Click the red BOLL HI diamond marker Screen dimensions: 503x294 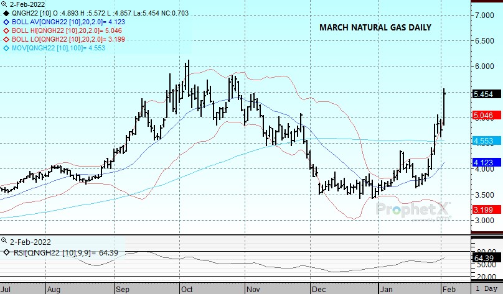pos(6,30)
